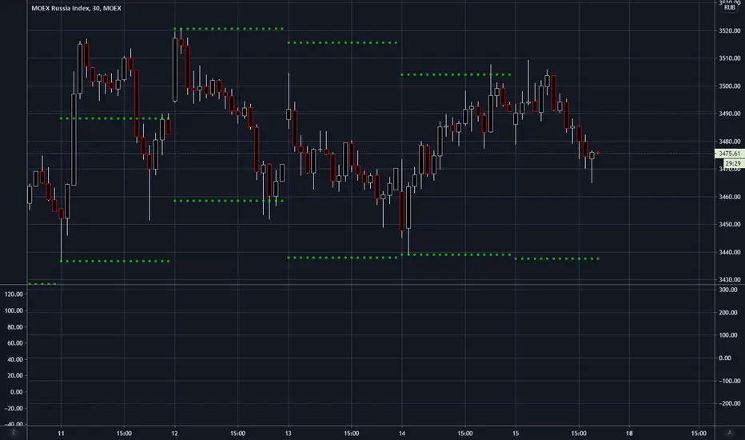
Task: Open the RUB currency label
Action: click(730, 8)
